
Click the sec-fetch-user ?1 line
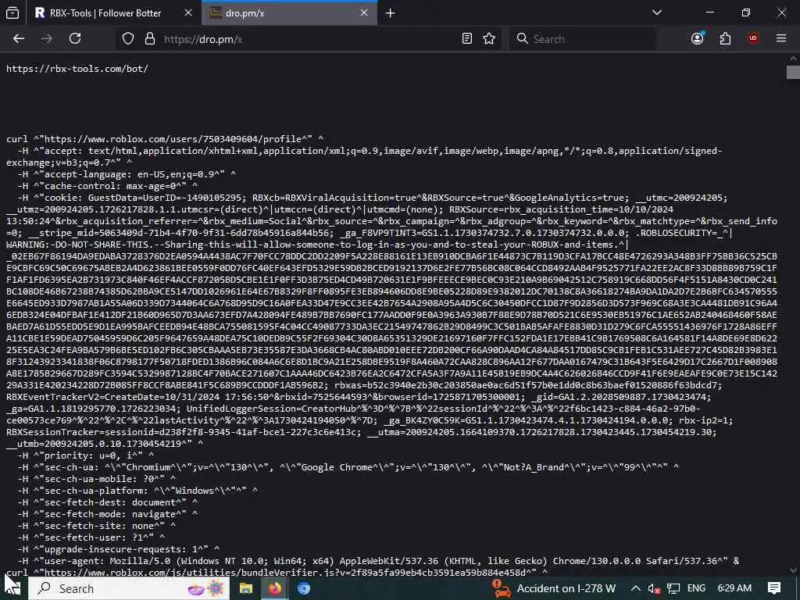click(x=91, y=537)
